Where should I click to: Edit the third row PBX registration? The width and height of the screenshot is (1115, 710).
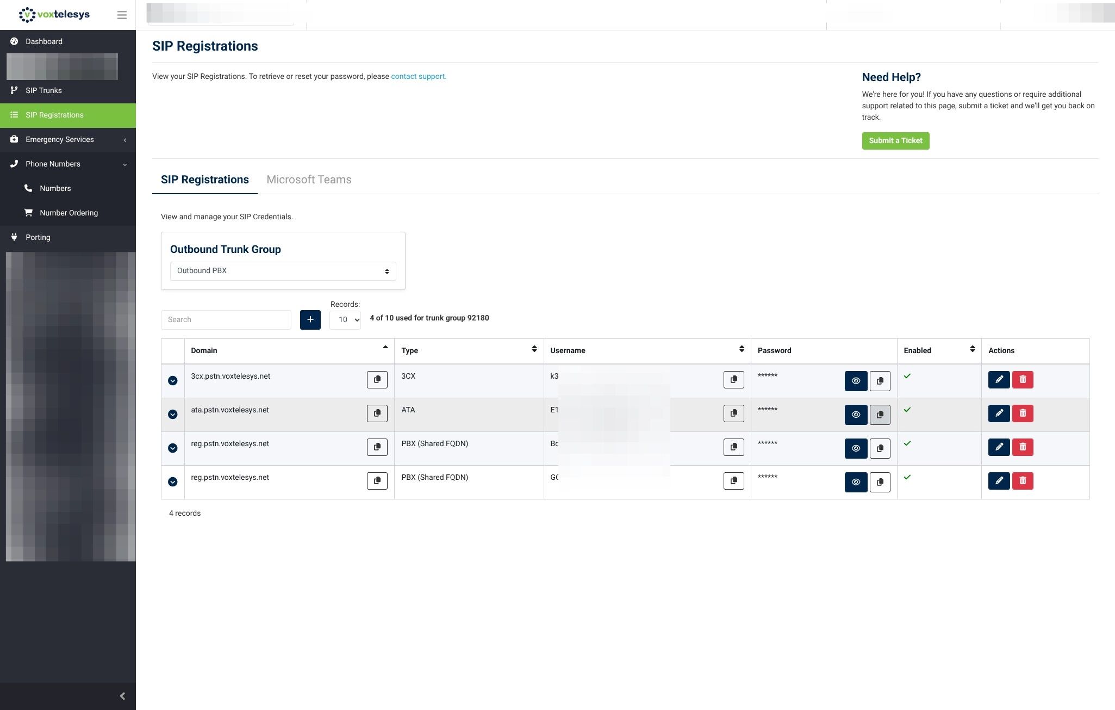999,447
